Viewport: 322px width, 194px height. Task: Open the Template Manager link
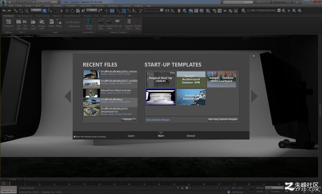click(158, 120)
